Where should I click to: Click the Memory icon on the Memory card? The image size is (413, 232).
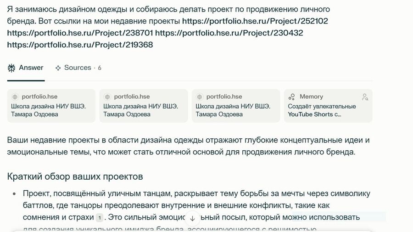pyautogui.click(x=292, y=97)
